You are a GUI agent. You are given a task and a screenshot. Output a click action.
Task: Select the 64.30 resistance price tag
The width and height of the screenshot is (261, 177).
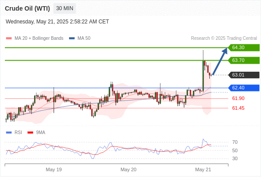tap(244, 48)
